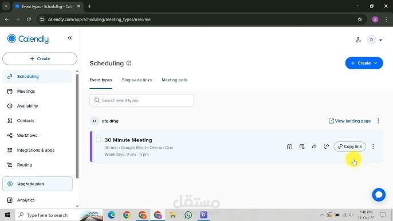Open the 30 Minute Meeting event title
The width and height of the screenshot is (393, 221).
coord(128,140)
